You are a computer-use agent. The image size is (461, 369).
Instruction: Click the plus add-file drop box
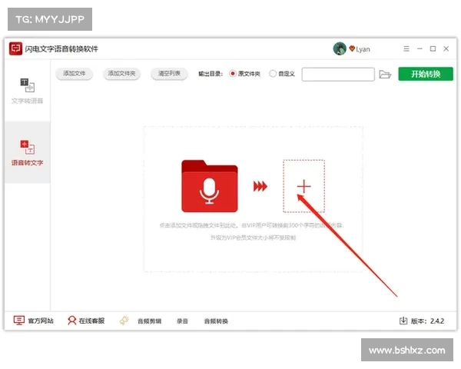tap(304, 186)
